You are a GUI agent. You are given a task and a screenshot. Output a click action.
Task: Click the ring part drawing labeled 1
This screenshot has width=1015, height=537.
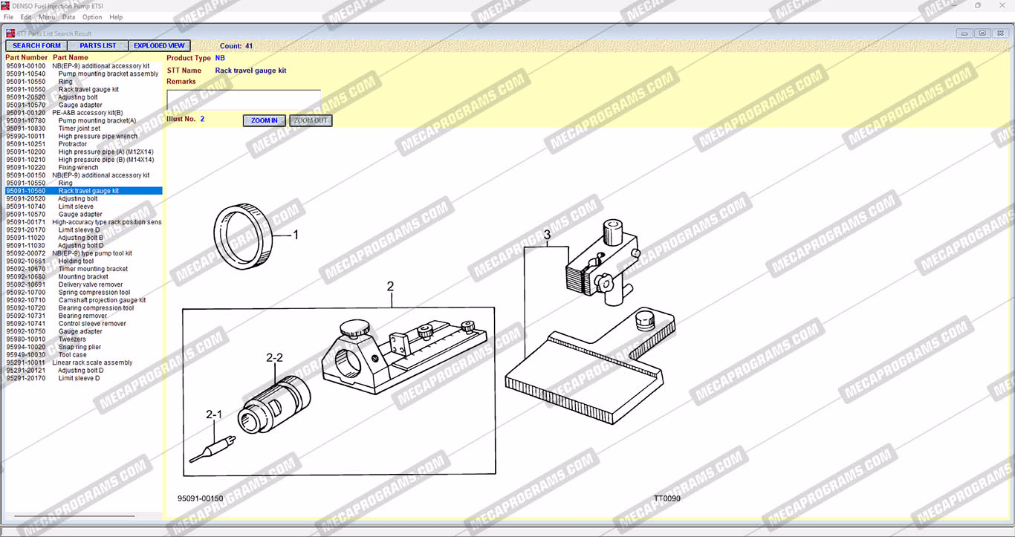tap(242, 235)
